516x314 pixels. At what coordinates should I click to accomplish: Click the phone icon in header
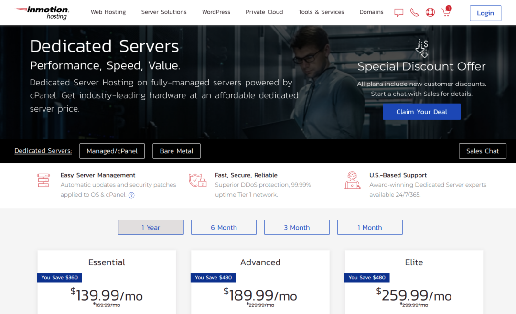click(414, 12)
